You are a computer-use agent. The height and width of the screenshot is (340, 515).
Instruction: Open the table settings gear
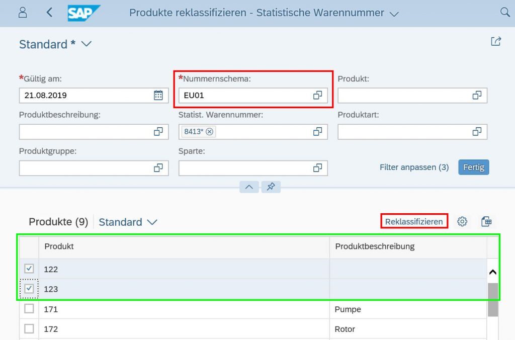462,221
